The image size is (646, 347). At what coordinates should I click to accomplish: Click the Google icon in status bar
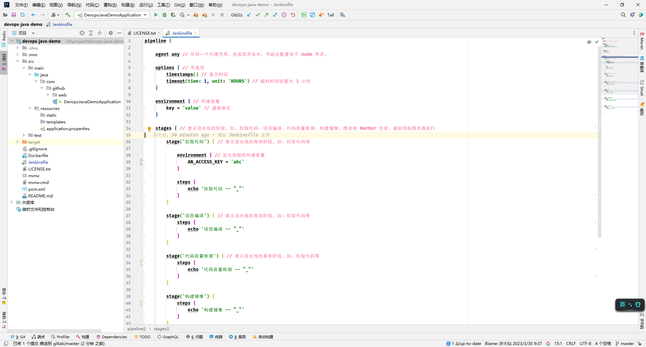548,344
